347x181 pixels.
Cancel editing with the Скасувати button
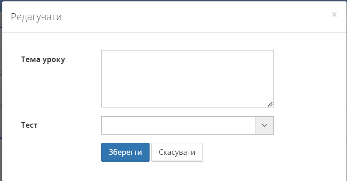177,152
